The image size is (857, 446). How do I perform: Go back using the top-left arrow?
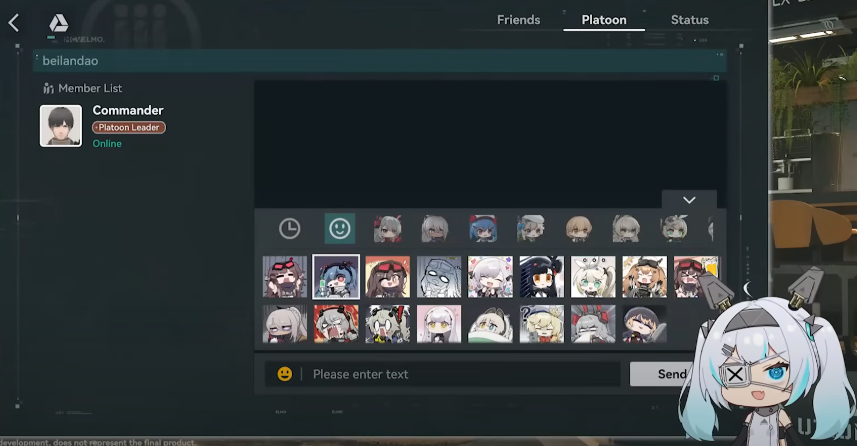point(14,23)
